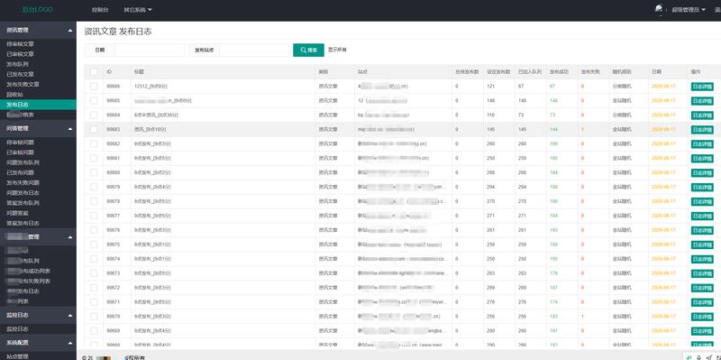
Task: Open 日志详情 for row 90669
Action: (702, 331)
